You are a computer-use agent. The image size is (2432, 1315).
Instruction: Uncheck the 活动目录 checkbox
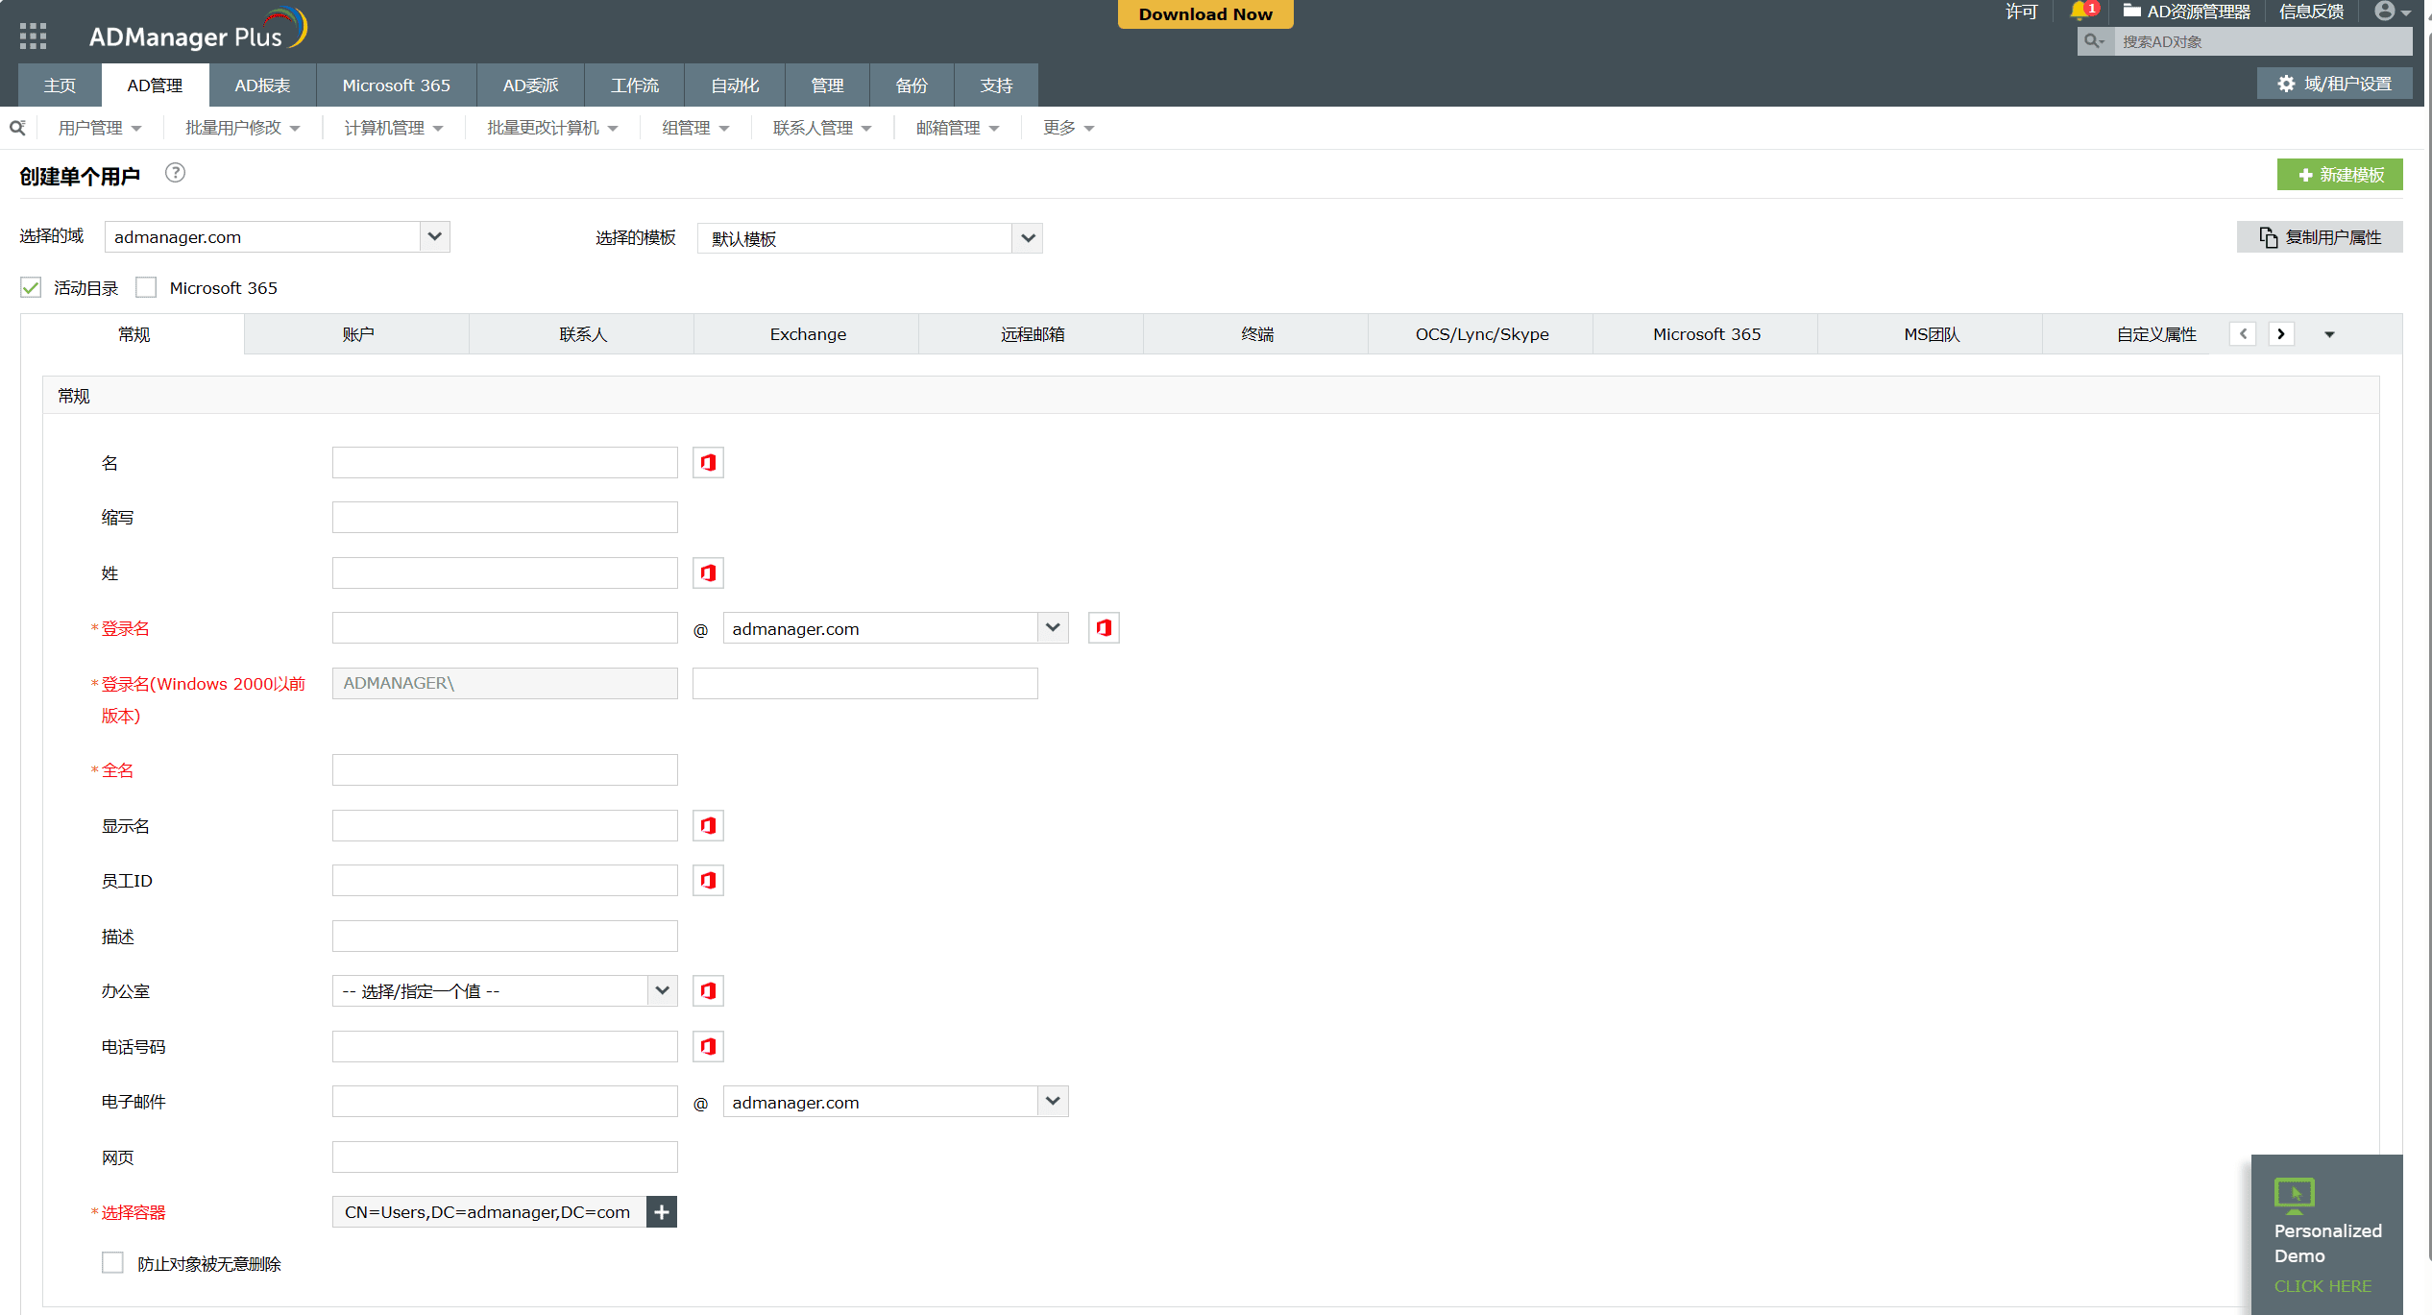pos(31,288)
